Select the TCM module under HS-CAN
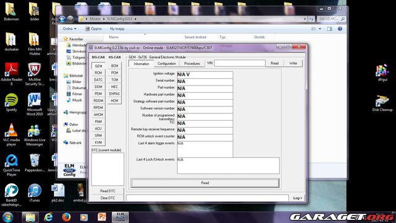 114,80
